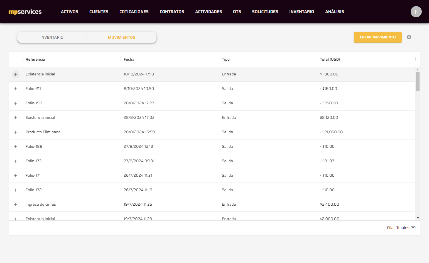This screenshot has width=429, height=263.
Task: Open the user avatar F menu
Action: (x=416, y=12)
